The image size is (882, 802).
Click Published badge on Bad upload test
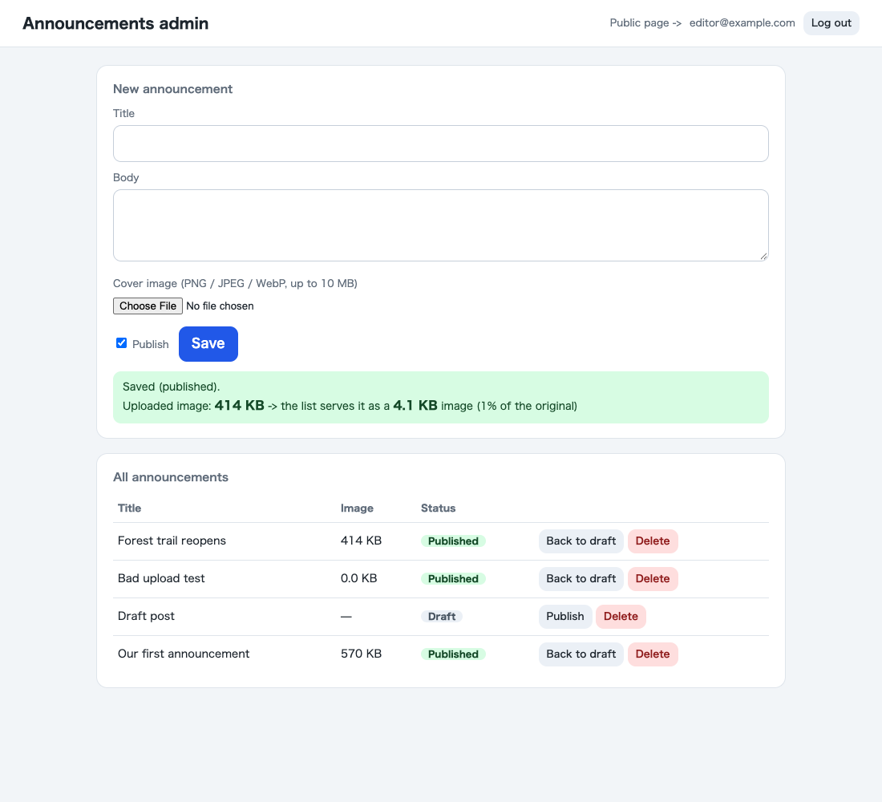453,579
